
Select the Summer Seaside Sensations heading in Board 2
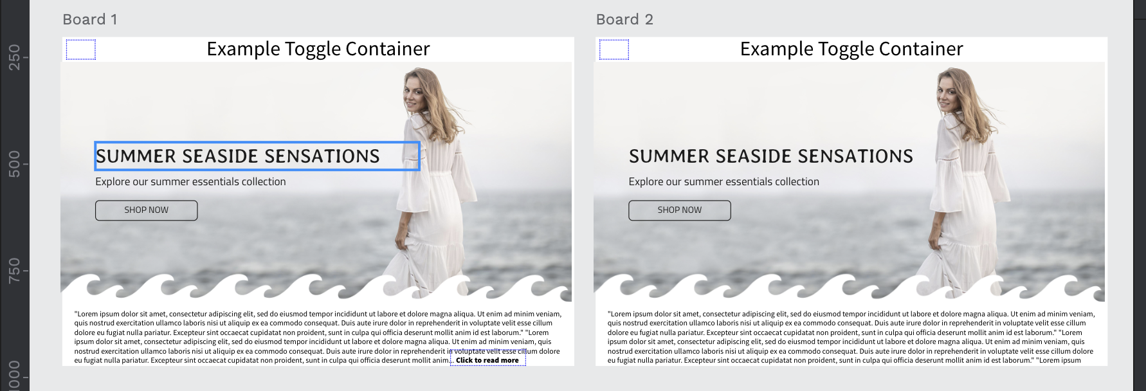[x=771, y=156]
